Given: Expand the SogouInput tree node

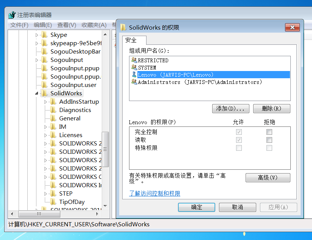Looking at the screenshot, I should click(36, 60).
